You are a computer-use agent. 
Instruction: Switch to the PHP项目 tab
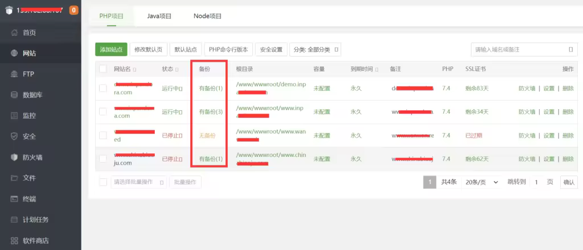tap(112, 16)
